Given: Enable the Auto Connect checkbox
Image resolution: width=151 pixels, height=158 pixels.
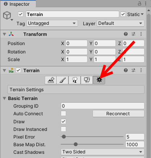Looking at the screenshot, I should coord(63,113).
